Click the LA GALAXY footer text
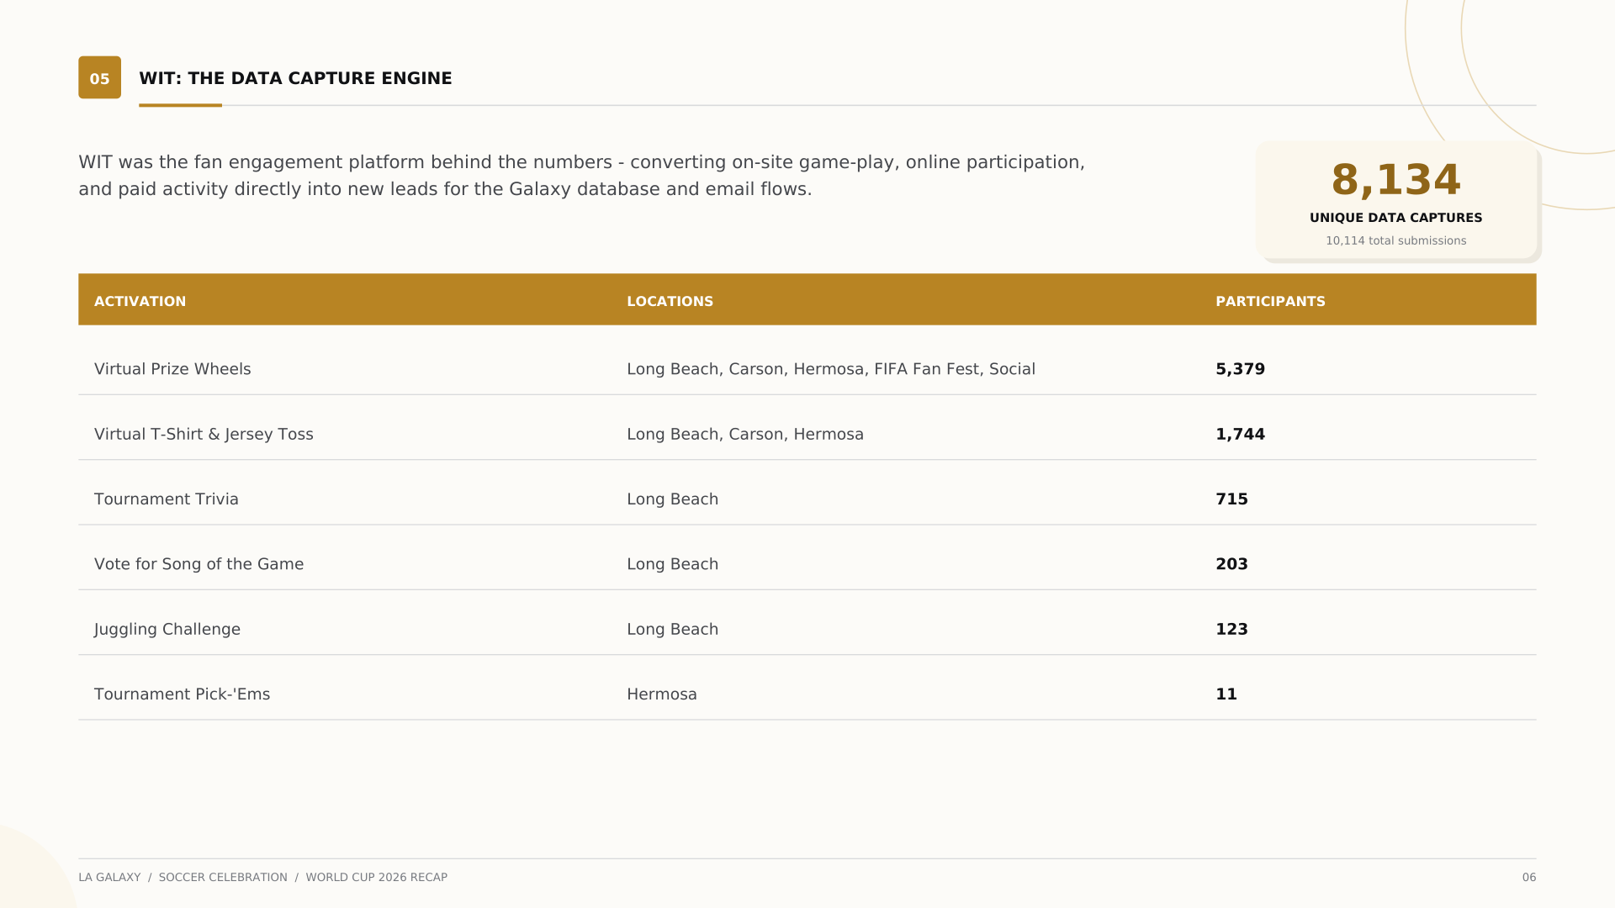1615x908 pixels. (x=109, y=877)
